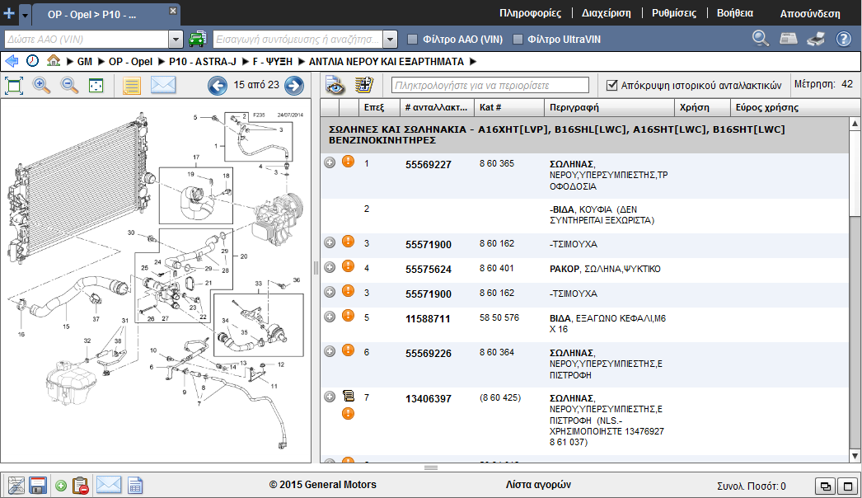Click the green car vehicle icon

point(197,39)
